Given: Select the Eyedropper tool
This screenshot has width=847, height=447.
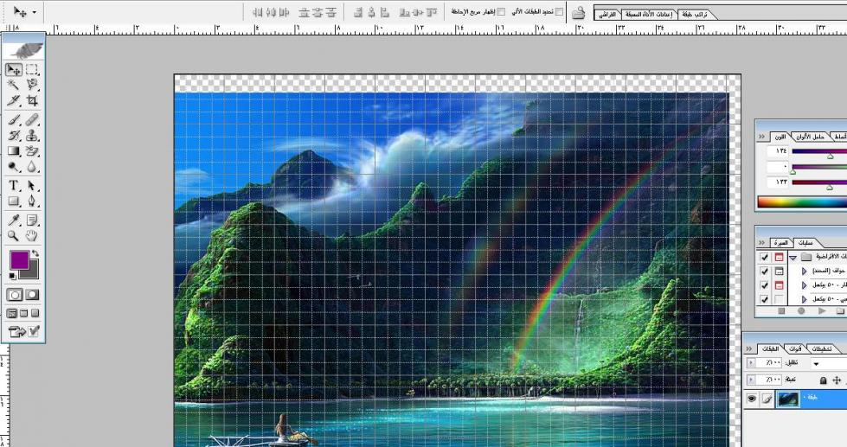Looking at the screenshot, I should (14, 220).
